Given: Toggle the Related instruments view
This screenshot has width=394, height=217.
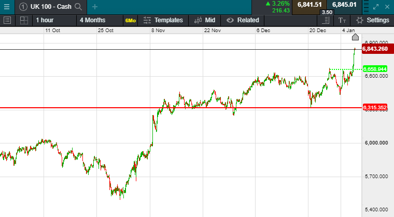Looking at the screenshot, I should coord(243,20).
